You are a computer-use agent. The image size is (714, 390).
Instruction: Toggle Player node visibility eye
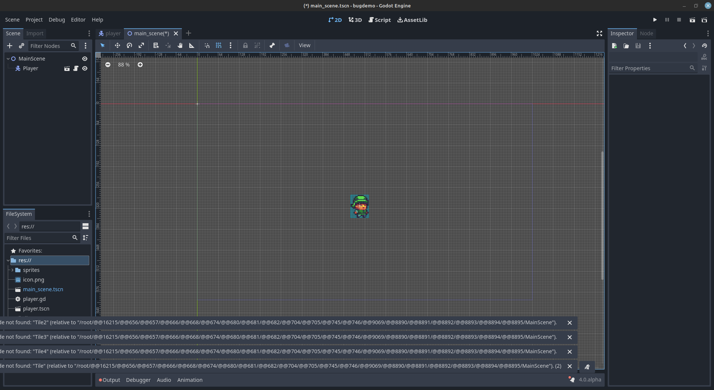pos(85,68)
